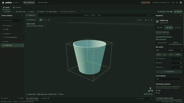The width and height of the screenshot is (184, 103).
Task: Click the Search scene input field
Action: (12, 21)
